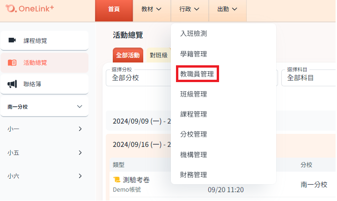Open 聯絡簿 in sidebar

click(44, 84)
